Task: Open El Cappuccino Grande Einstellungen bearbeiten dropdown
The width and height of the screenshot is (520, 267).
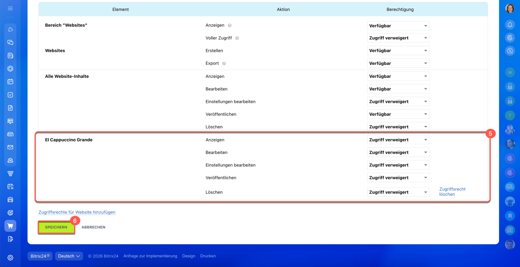Action: coord(398,165)
